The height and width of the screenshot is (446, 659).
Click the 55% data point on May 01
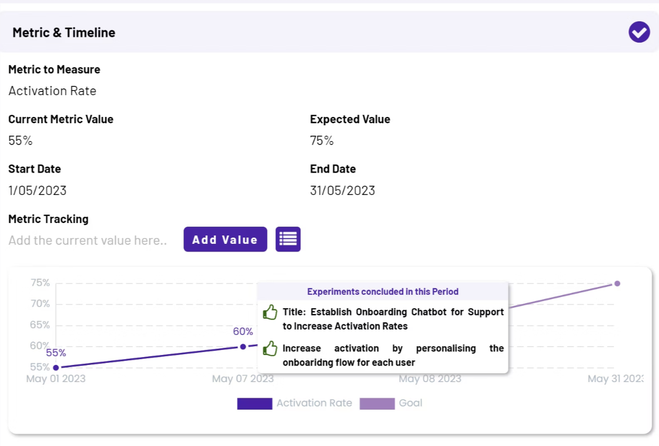tap(56, 367)
